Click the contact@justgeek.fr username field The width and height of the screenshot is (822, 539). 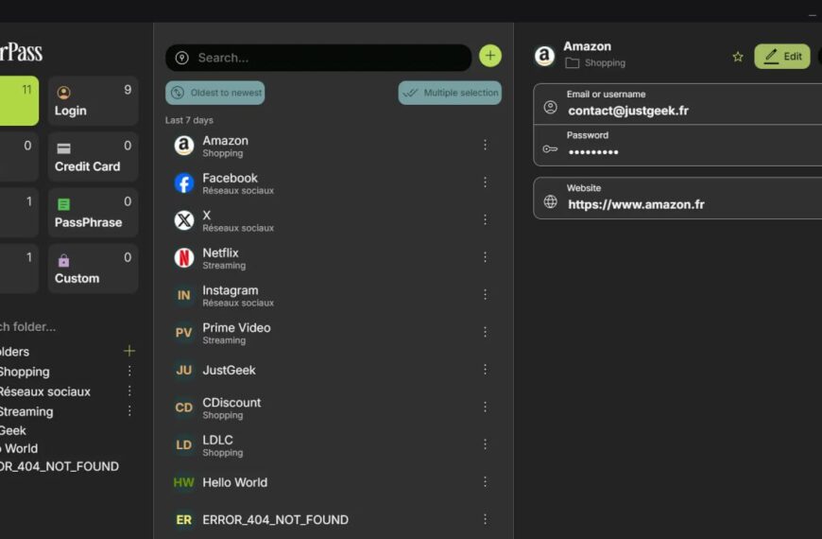point(677,104)
